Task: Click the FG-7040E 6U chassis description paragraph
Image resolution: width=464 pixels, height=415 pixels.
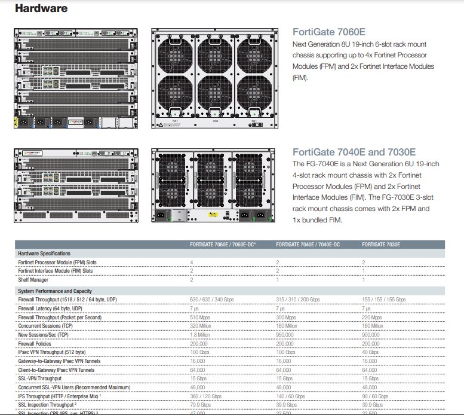Action: pos(365,192)
